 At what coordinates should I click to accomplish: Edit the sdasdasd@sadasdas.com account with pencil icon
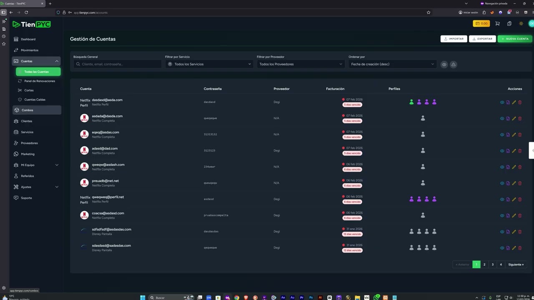[x=514, y=248]
